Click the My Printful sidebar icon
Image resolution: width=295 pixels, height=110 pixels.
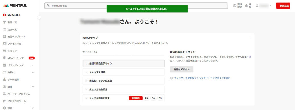(x=5, y=15)
